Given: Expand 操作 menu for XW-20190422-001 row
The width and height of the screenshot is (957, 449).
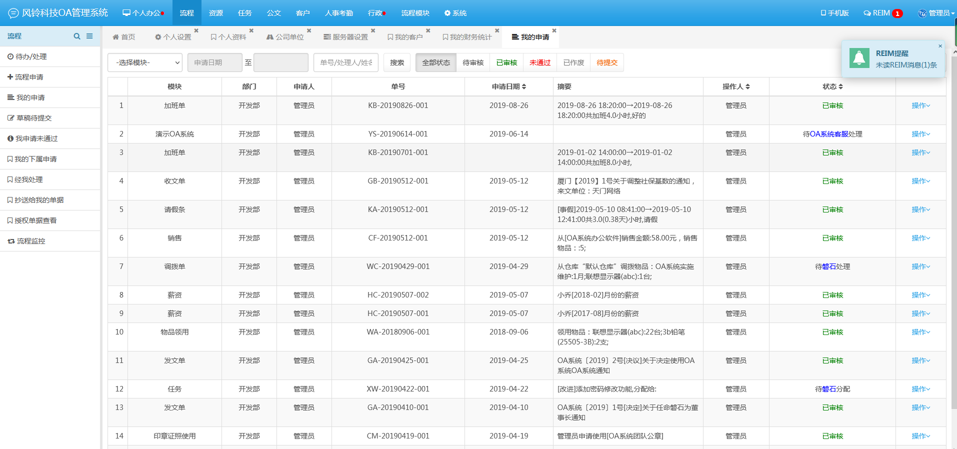Looking at the screenshot, I should click(920, 389).
